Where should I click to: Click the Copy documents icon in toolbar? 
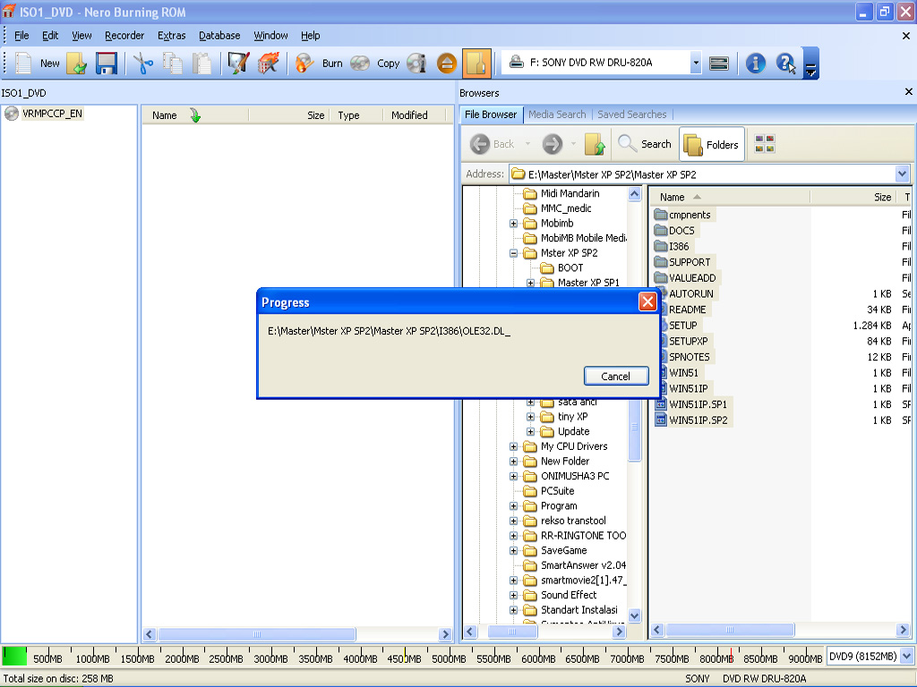point(172,64)
